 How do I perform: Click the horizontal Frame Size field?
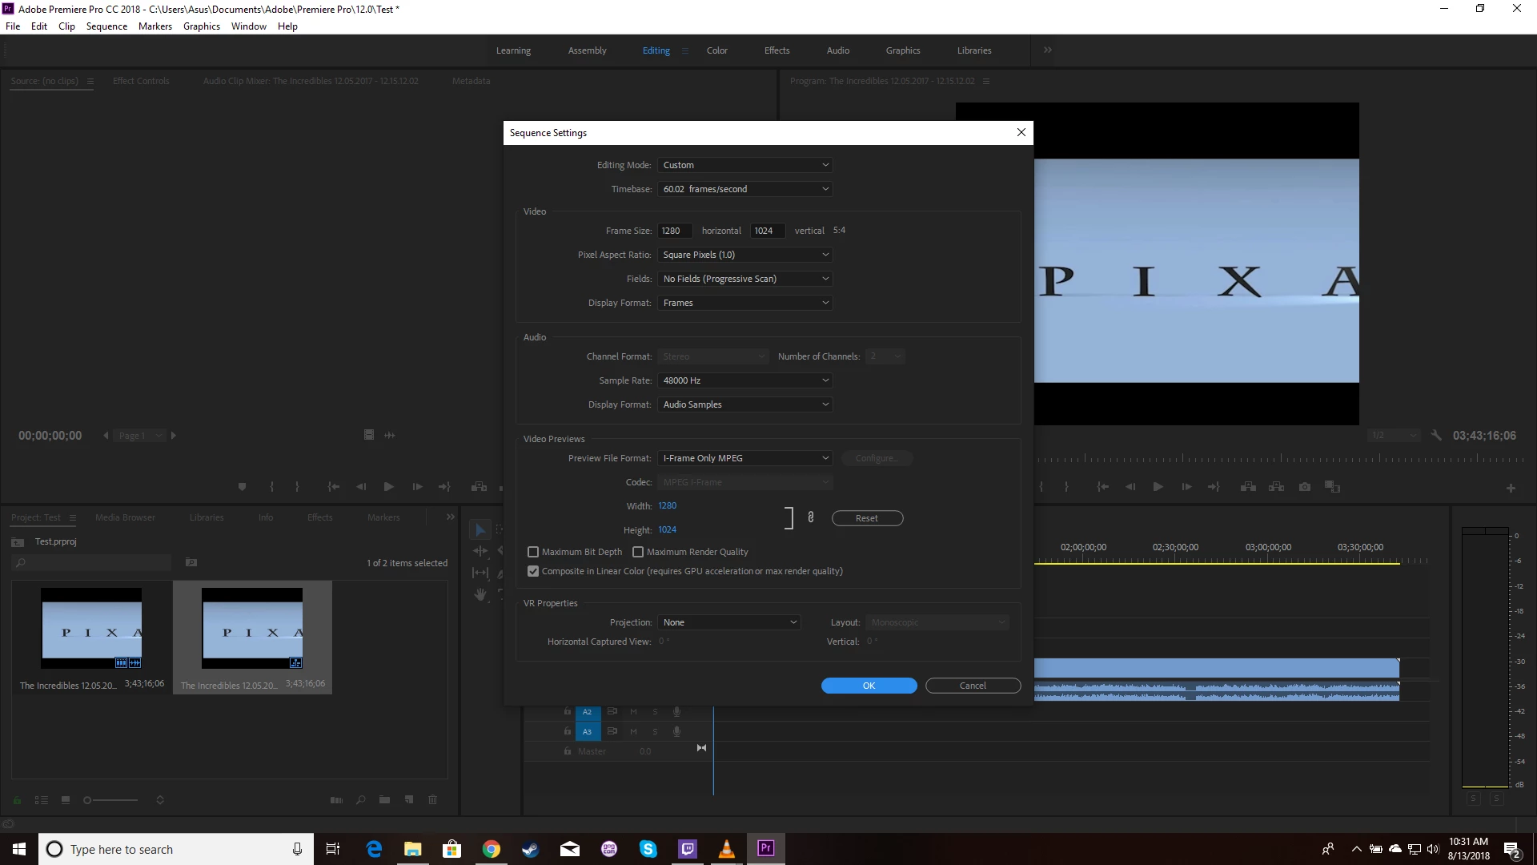(674, 231)
